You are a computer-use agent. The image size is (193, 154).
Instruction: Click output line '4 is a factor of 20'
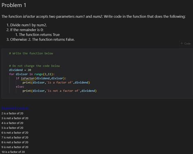[x=12, y=123]
